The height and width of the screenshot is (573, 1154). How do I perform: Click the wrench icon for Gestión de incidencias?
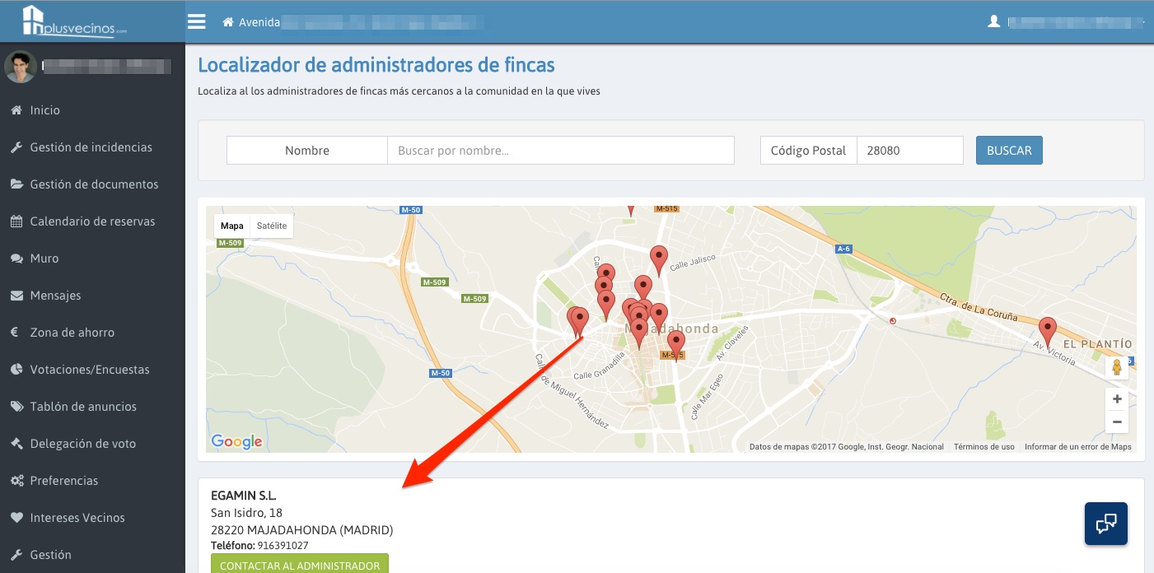[x=16, y=147]
